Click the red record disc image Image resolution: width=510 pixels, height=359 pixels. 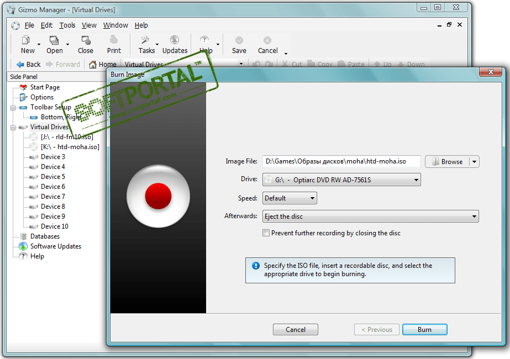(x=158, y=196)
